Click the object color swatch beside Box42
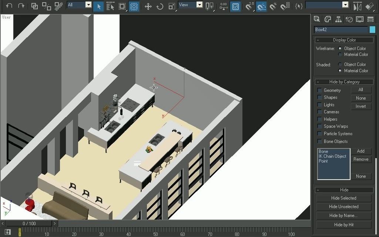The width and height of the screenshot is (379, 237). click(373, 29)
